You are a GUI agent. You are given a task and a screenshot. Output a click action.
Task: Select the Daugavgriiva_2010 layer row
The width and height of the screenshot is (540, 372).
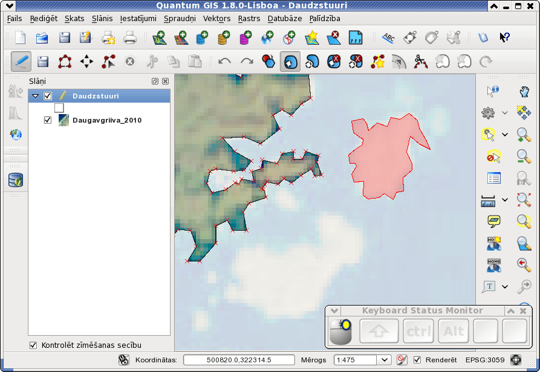pos(99,120)
